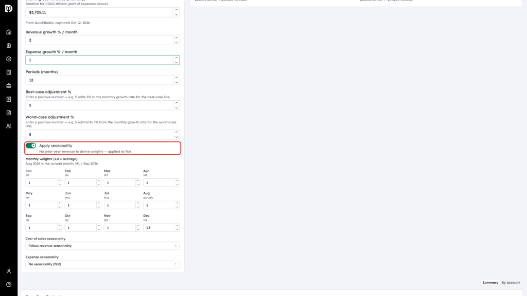The image size is (527, 296).
Task: Increase the Jun weight with up arrow
Action: [99, 203]
